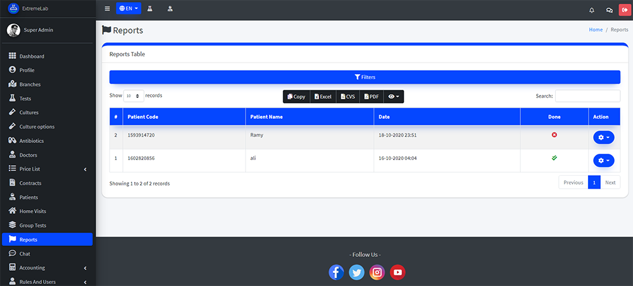
Task: Open the Facebook social link
Action: click(336, 272)
